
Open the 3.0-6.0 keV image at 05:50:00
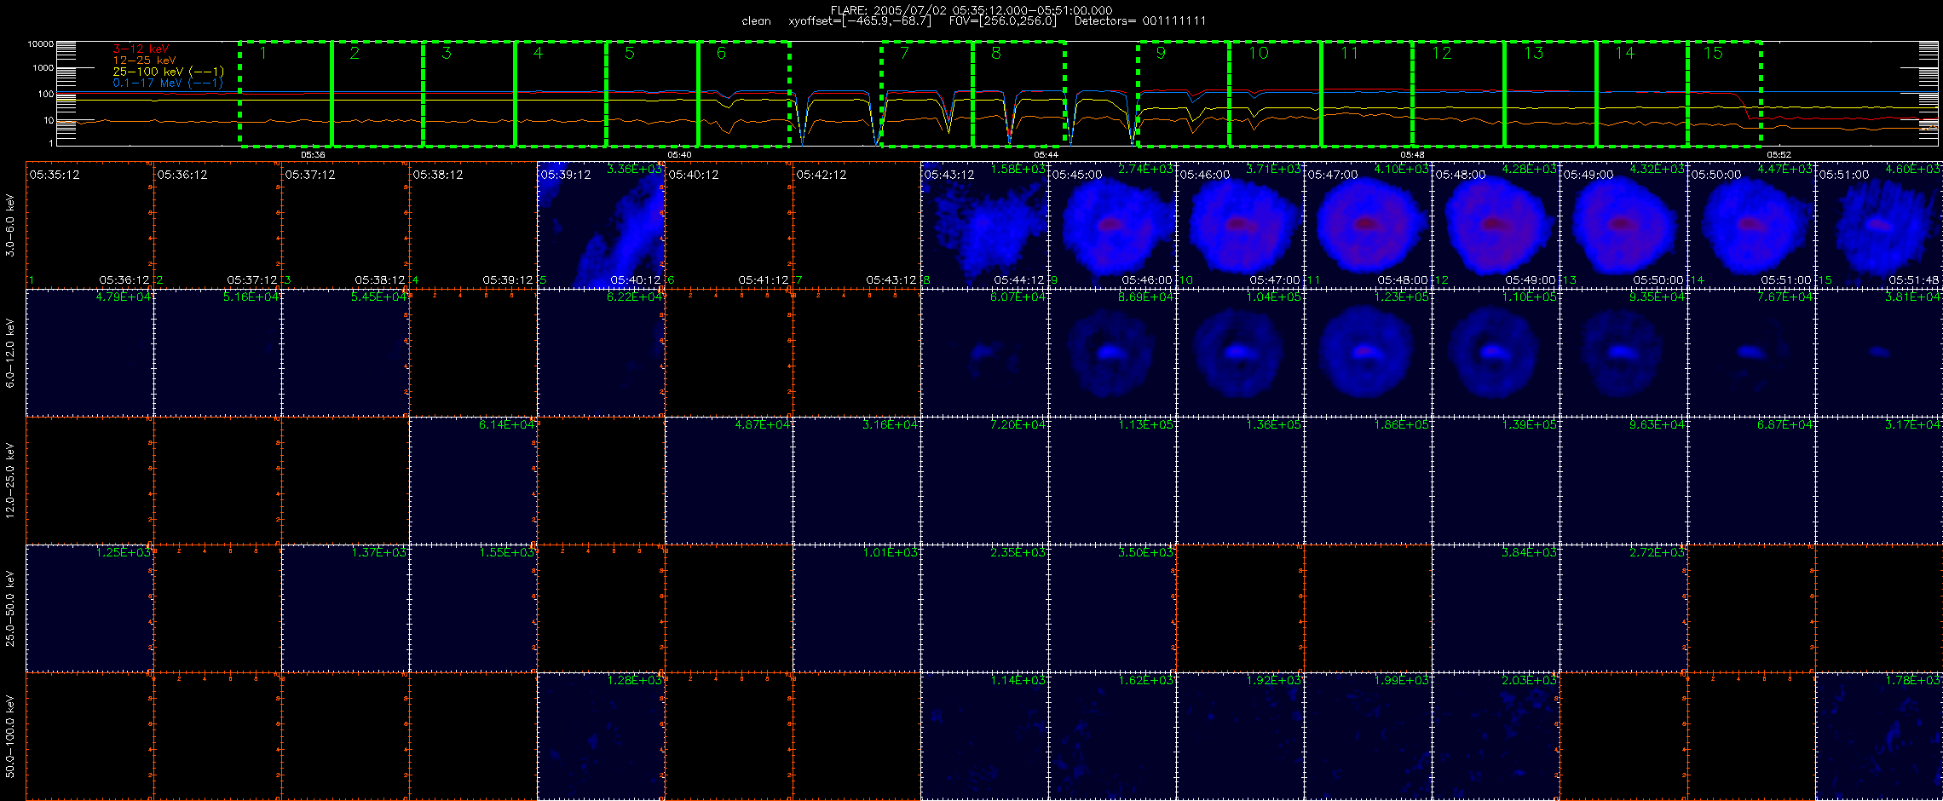pos(1752,225)
